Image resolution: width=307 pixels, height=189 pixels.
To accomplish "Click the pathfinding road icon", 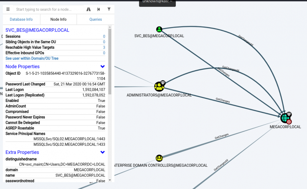I will pos(89,9).
